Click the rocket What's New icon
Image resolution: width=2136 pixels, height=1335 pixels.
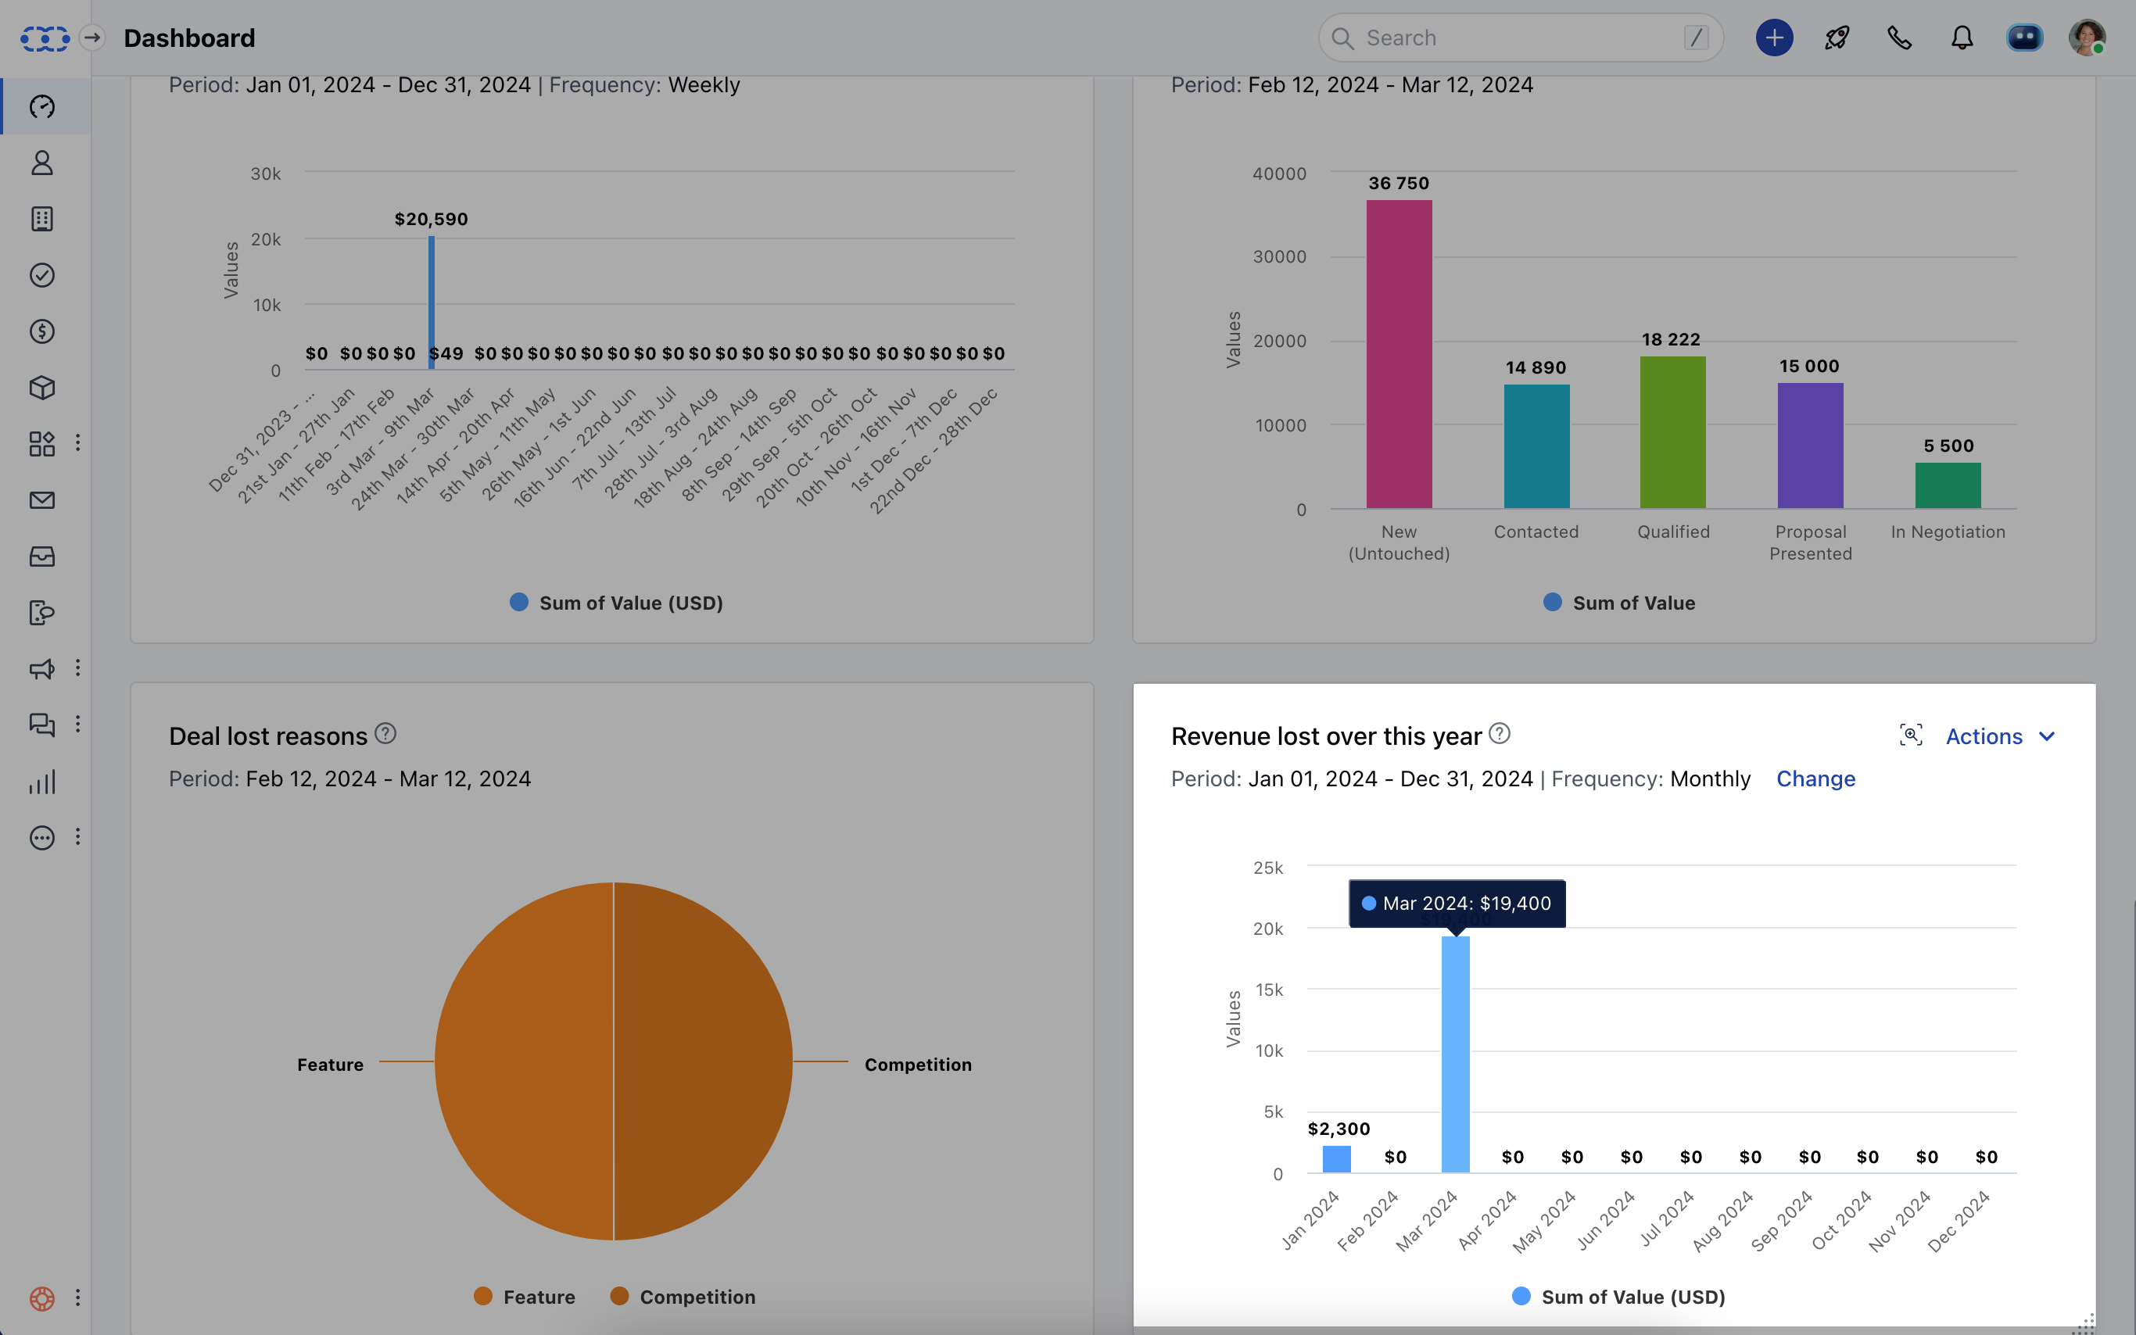pyautogui.click(x=1837, y=37)
